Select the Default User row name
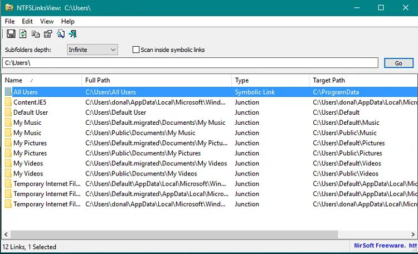This screenshot has width=418, height=254. click(31, 113)
